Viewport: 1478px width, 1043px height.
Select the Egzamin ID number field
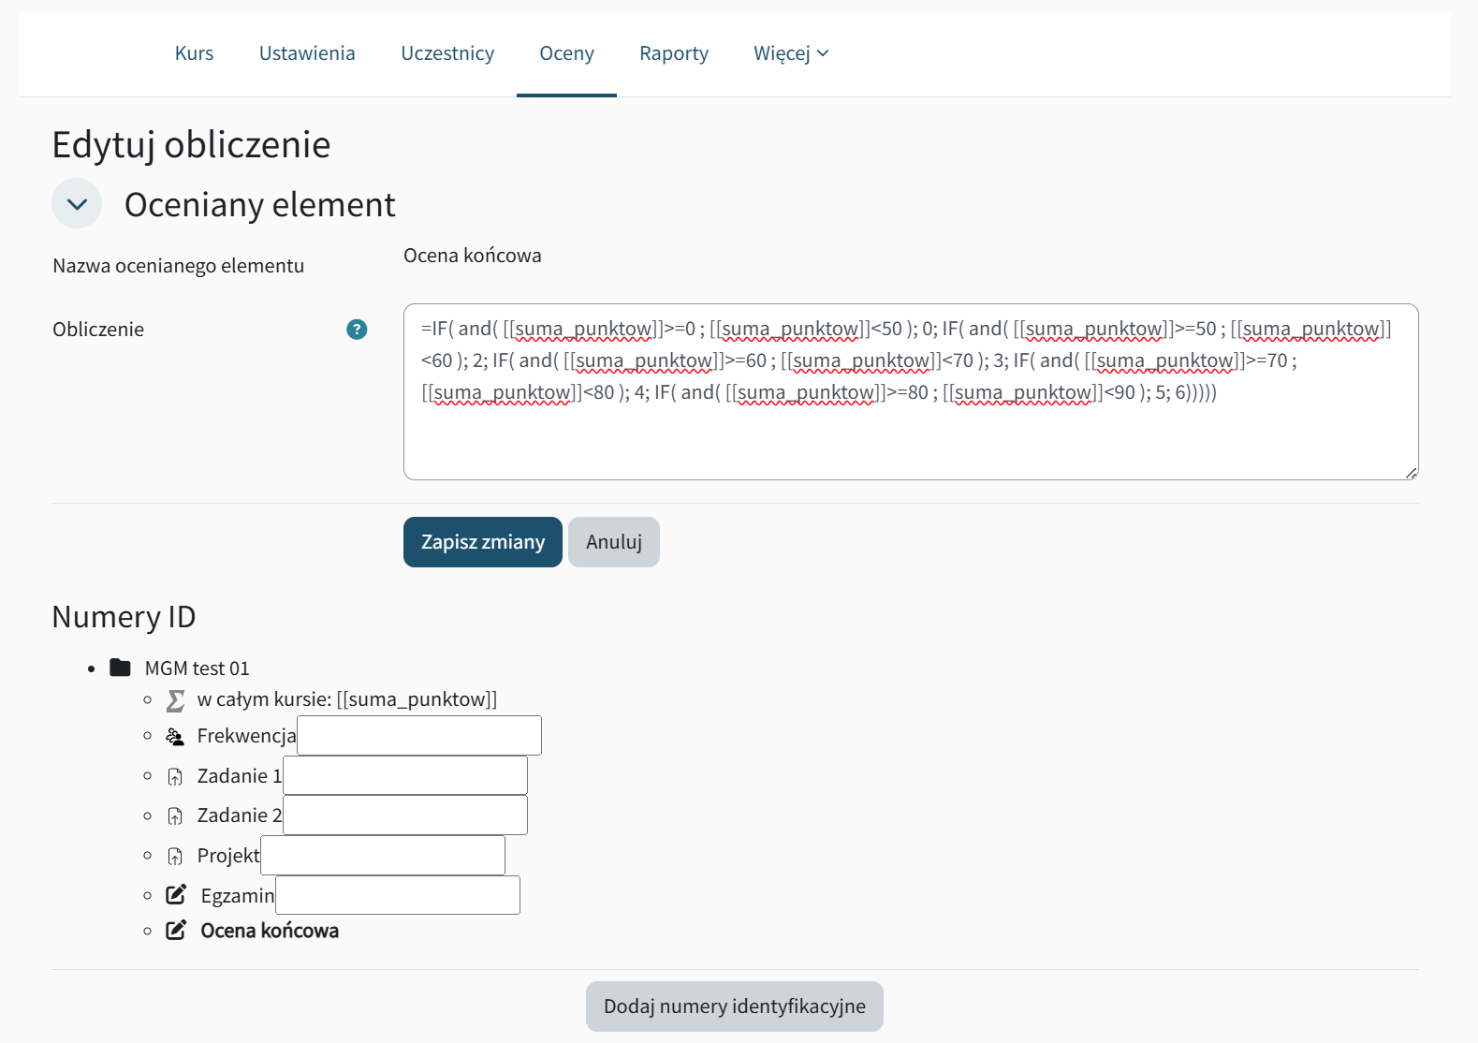[x=398, y=895]
